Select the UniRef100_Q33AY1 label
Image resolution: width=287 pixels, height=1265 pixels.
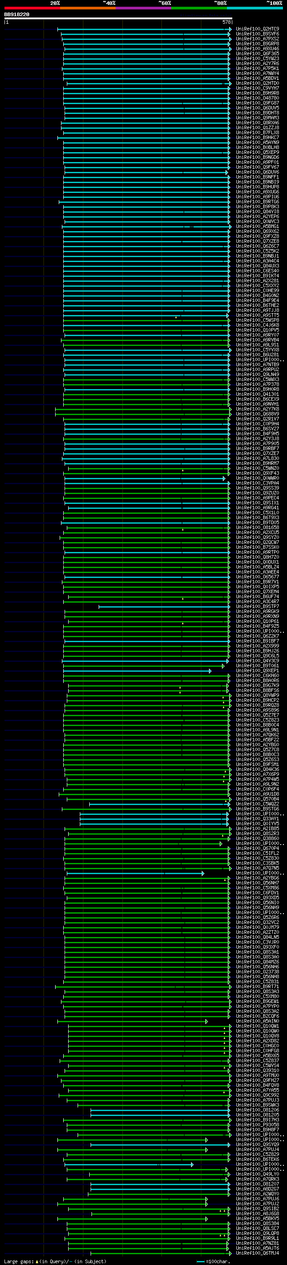click(257, 819)
